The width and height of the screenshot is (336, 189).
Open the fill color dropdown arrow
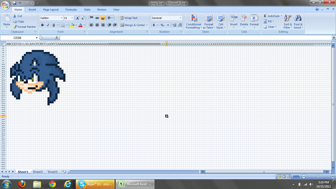pos(76,25)
